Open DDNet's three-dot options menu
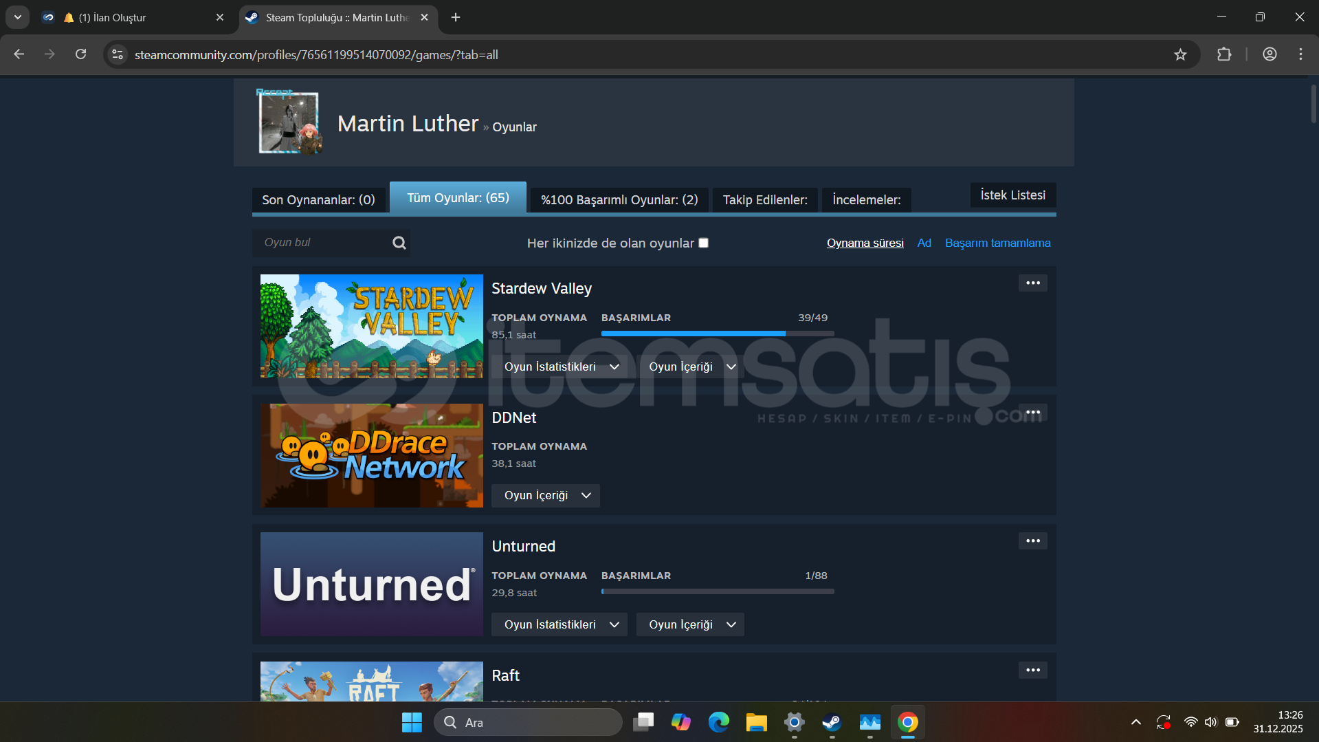The width and height of the screenshot is (1319, 742). pyautogui.click(x=1033, y=413)
